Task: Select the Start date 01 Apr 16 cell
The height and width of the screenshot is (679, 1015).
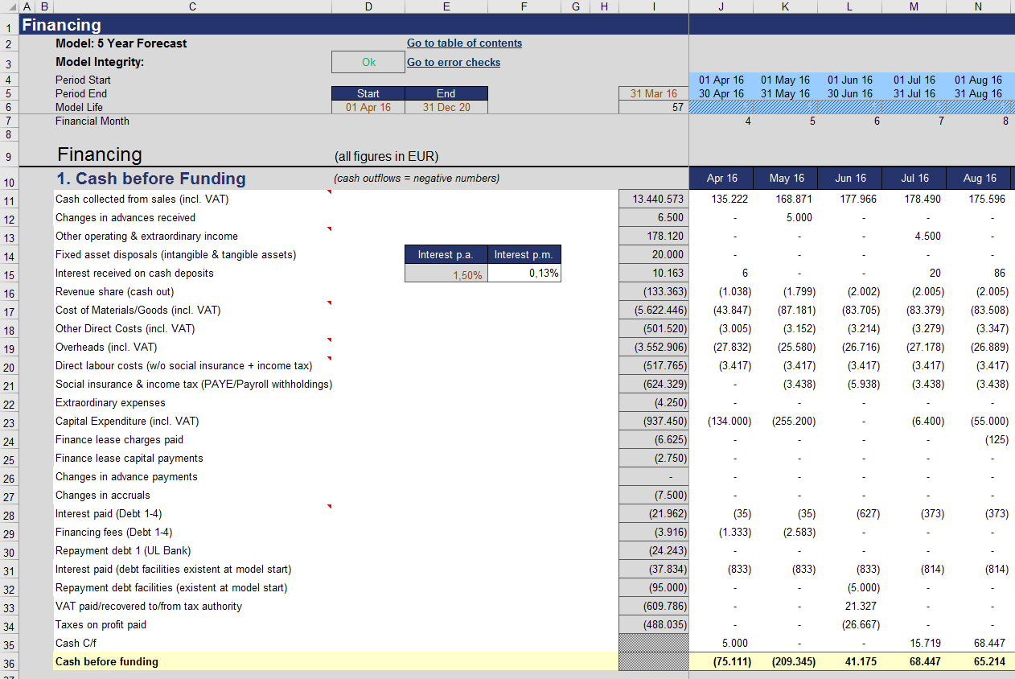Action: coord(368,107)
